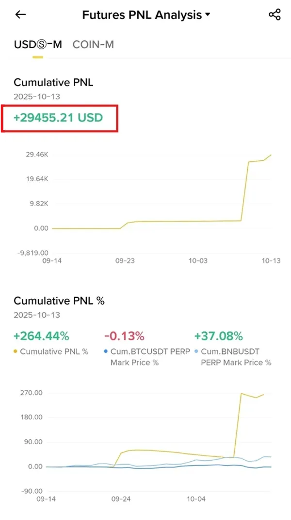Tap the Cumulative PNL % section heading

pyautogui.click(x=59, y=301)
